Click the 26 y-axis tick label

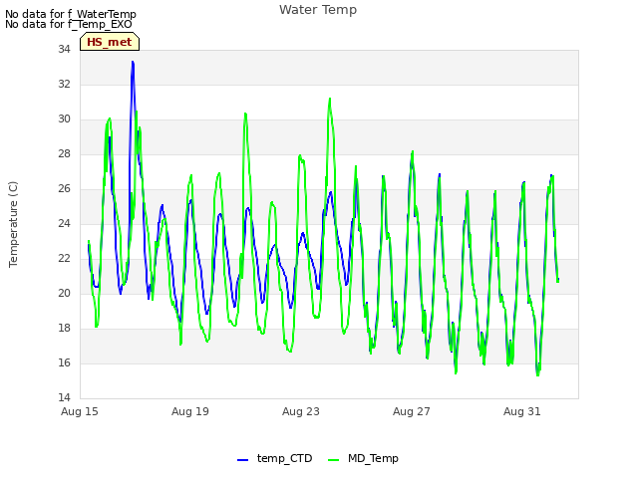(x=64, y=188)
